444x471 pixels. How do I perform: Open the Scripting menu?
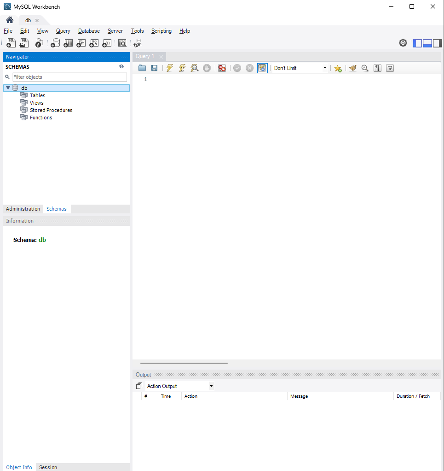[x=161, y=31]
